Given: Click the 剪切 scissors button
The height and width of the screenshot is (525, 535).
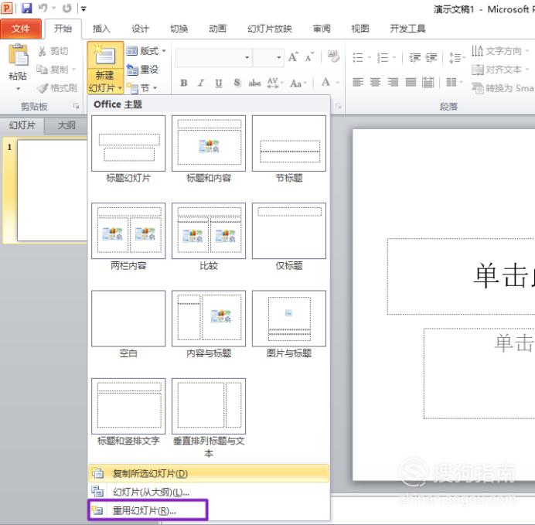Looking at the screenshot, I should 53,51.
